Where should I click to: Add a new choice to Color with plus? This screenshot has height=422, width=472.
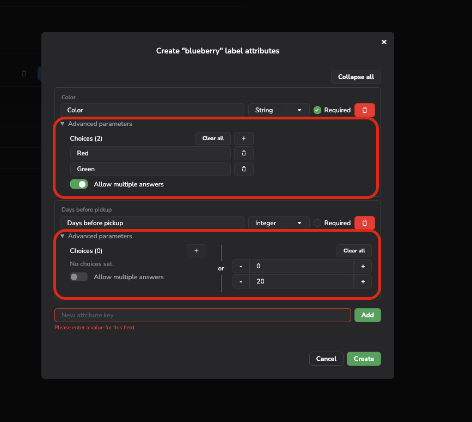coord(243,138)
